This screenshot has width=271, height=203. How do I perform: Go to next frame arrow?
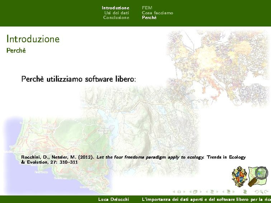201,192
